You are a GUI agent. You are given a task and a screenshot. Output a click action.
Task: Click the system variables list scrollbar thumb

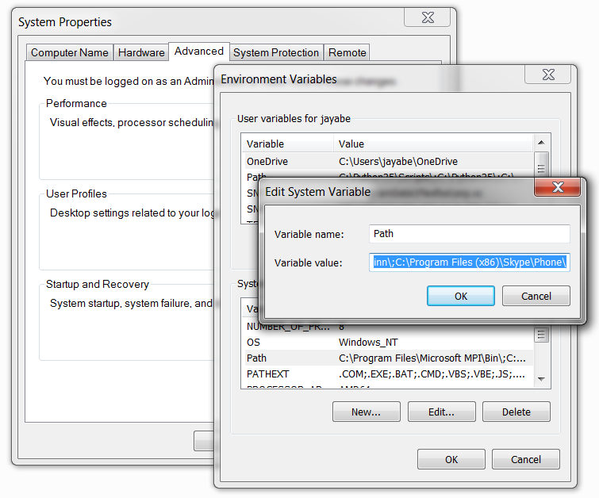pos(541,334)
